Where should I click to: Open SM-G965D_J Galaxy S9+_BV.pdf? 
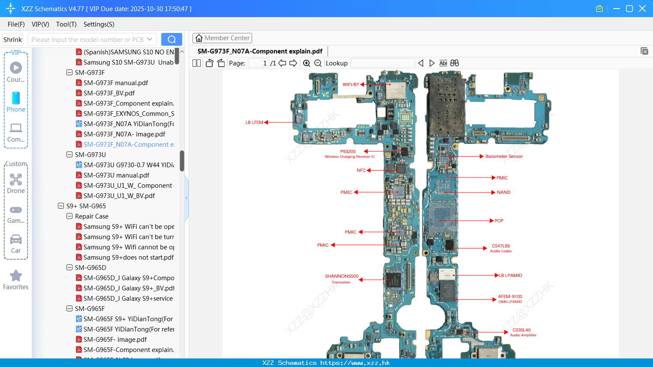coord(129,288)
